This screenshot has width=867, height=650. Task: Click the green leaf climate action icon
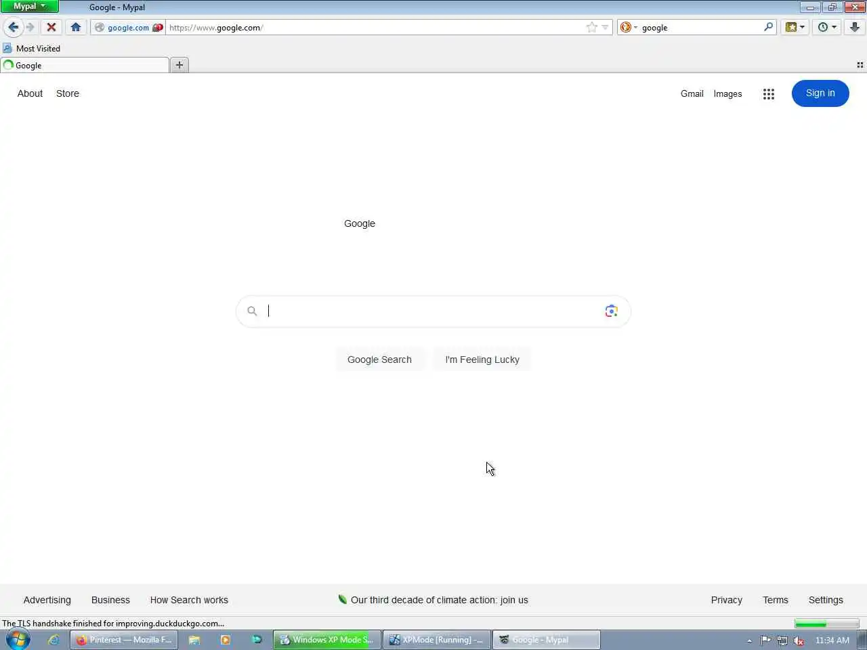pyautogui.click(x=343, y=599)
